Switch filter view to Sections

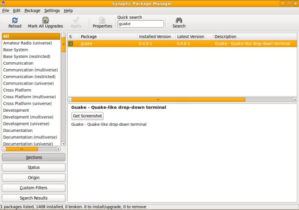[34, 157]
